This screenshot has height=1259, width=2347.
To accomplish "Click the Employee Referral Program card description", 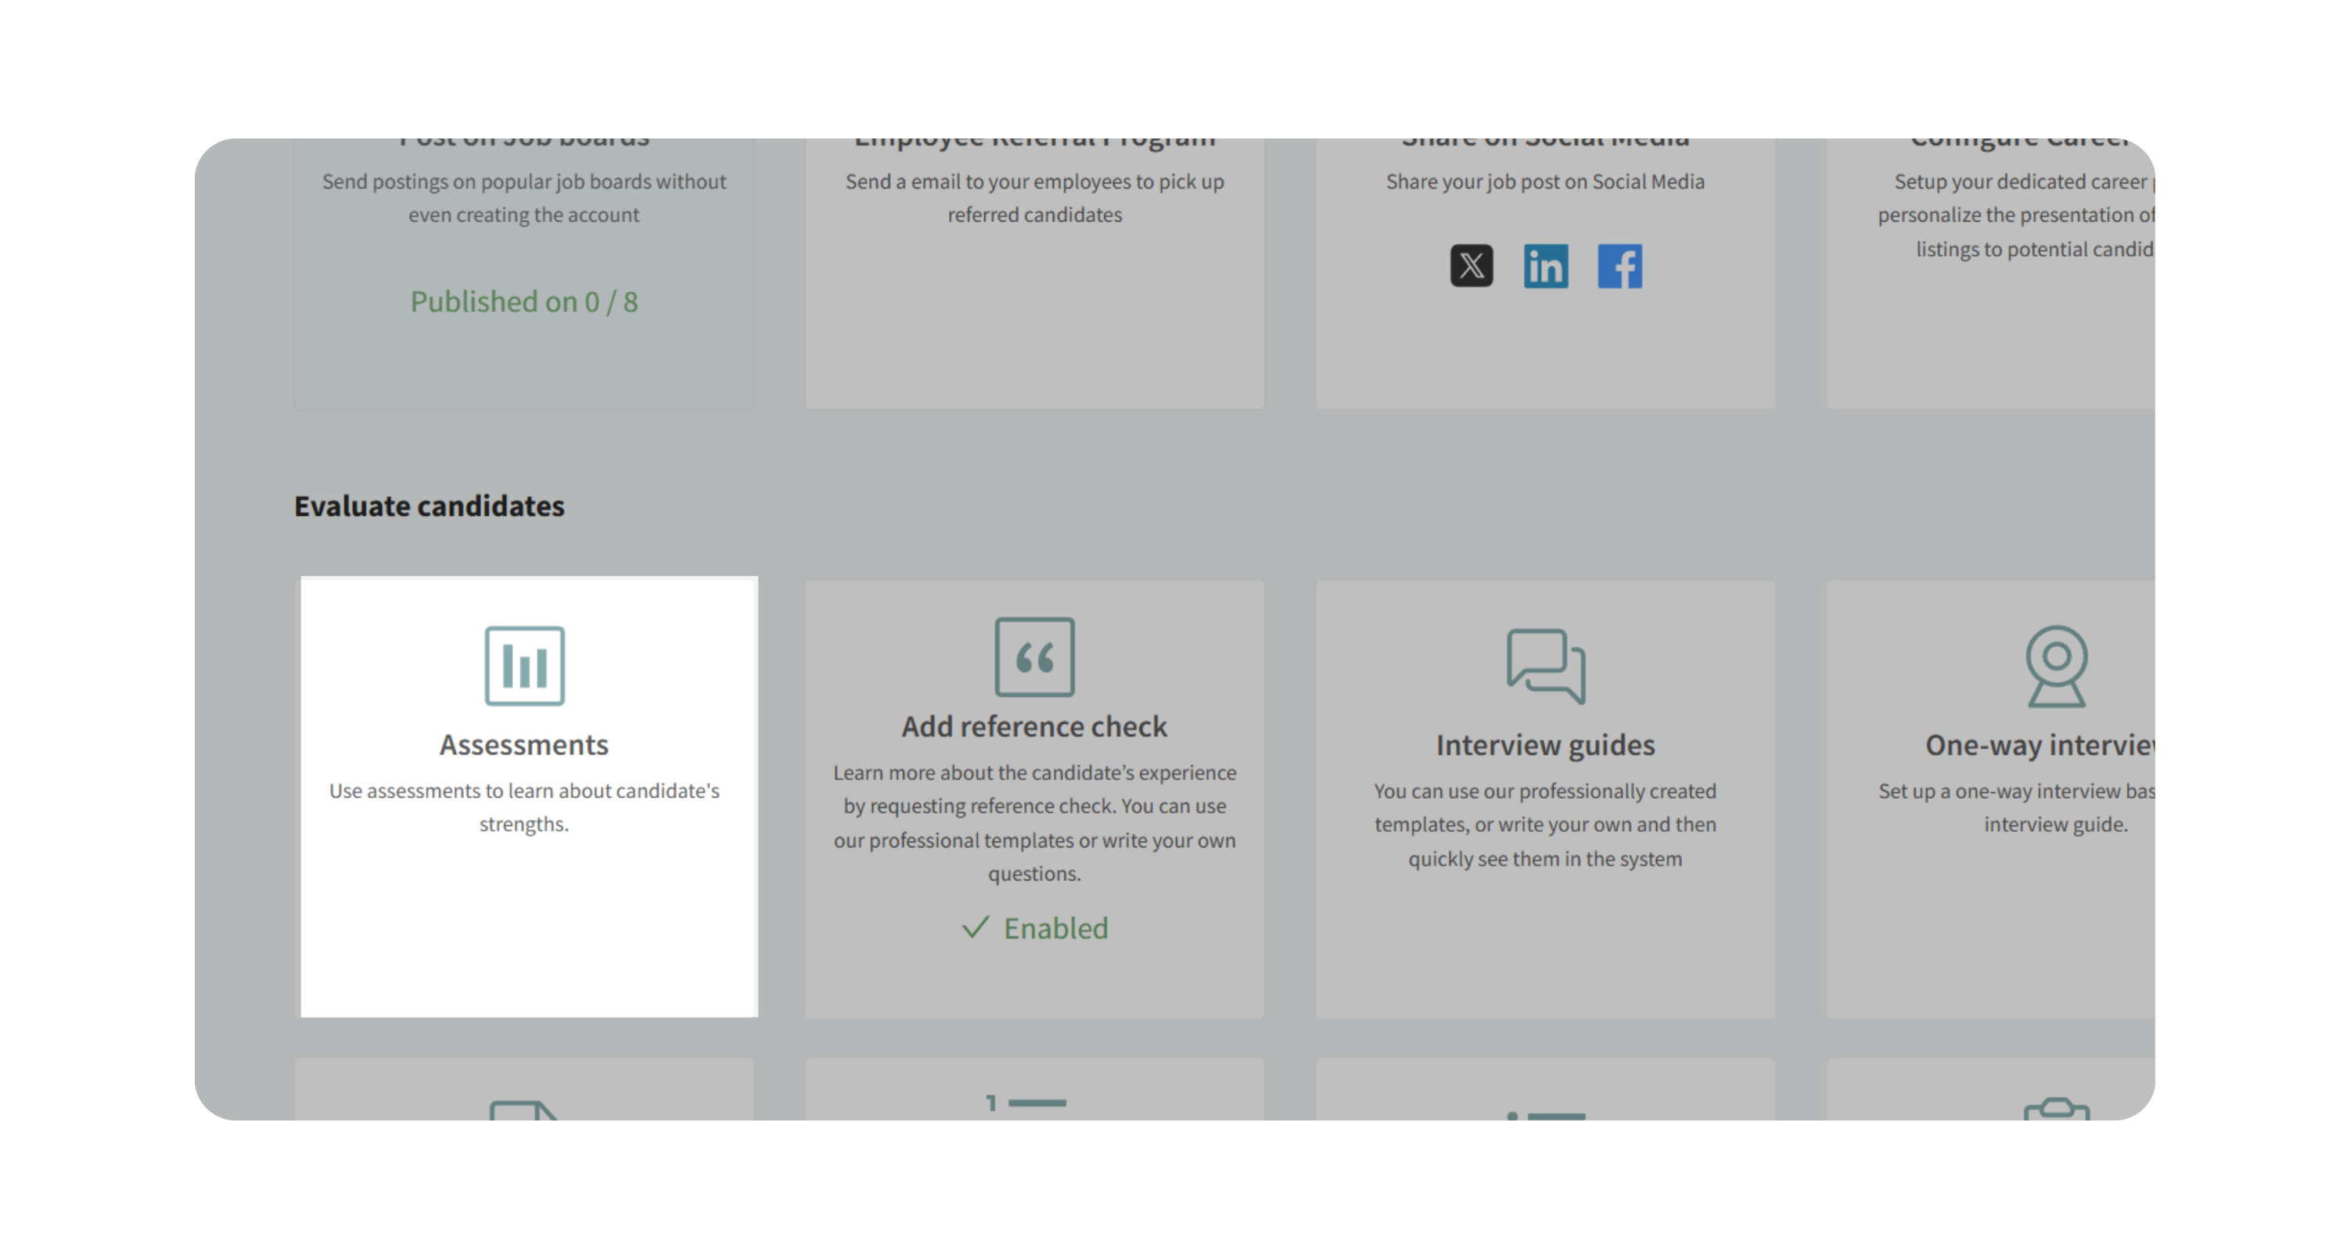I will point(1034,198).
